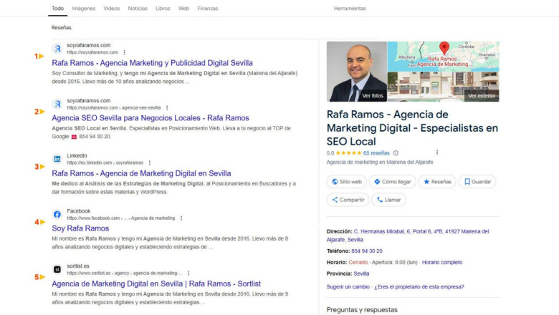Click favicon beside agencia-seo-sevilla URL
The height and width of the screenshot is (315, 559).
(57, 104)
